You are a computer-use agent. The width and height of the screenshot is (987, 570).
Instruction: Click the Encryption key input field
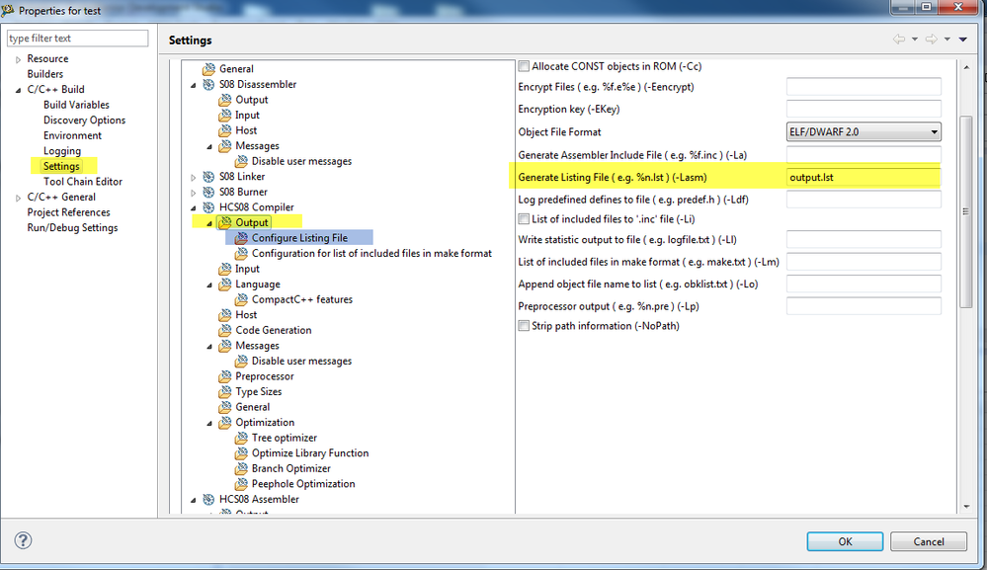[x=864, y=110]
